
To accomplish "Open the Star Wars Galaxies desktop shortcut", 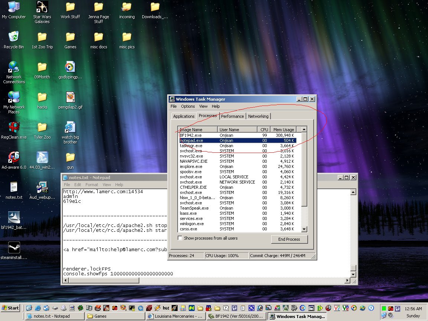I will coord(42,7).
